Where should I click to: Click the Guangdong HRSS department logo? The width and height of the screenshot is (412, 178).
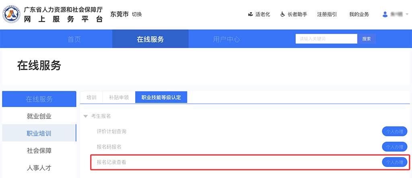tap(12, 14)
